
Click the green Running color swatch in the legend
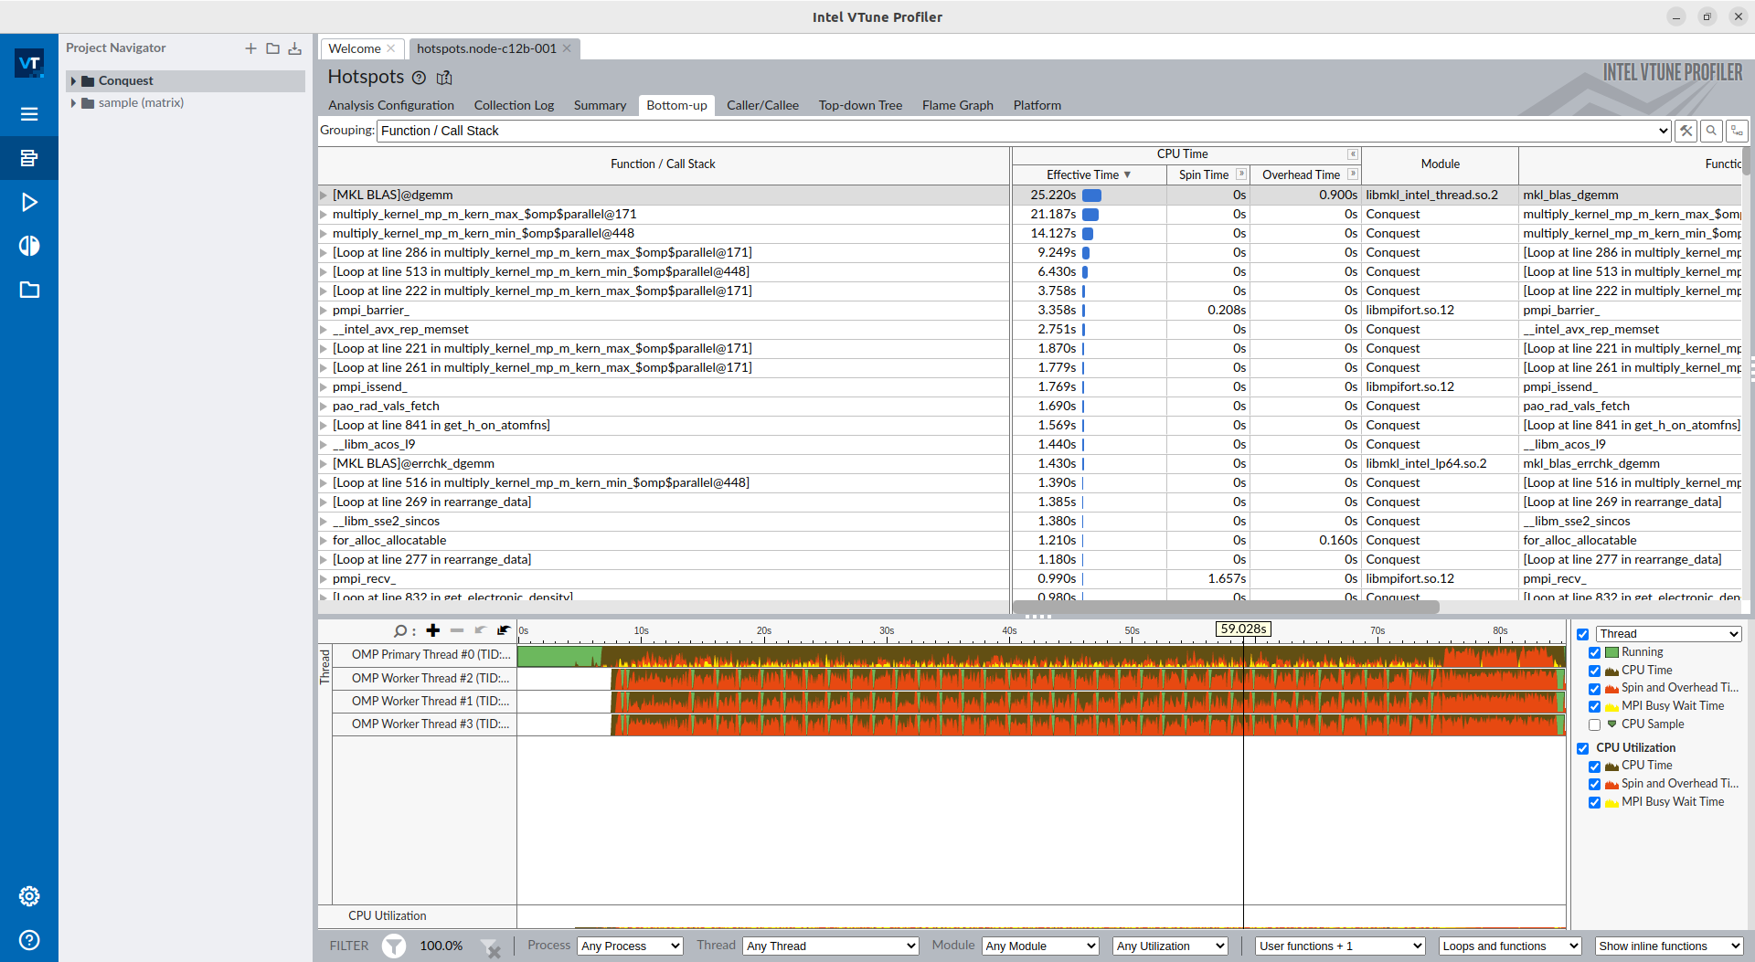[x=1612, y=652]
